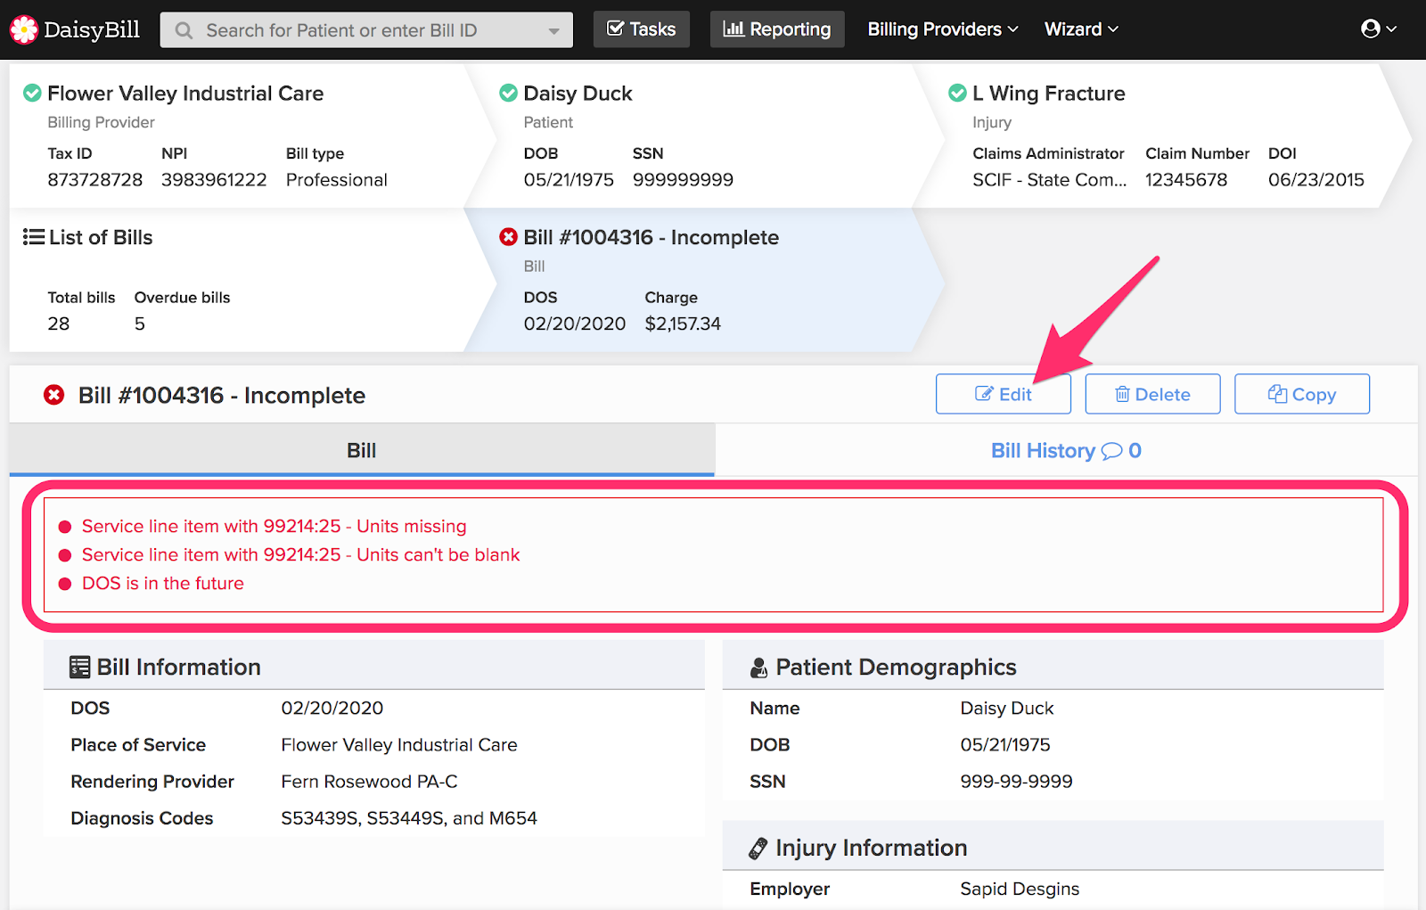Click into Search for Patient or Bill ID field
The image size is (1426, 910).
[x=366, y=30]
